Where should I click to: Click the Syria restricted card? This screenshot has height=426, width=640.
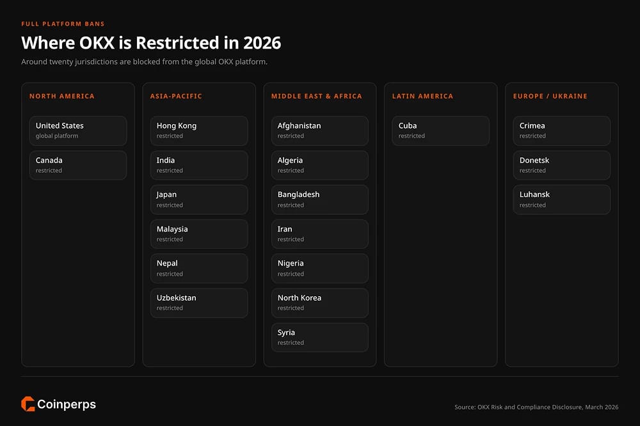tap(320, 338)
